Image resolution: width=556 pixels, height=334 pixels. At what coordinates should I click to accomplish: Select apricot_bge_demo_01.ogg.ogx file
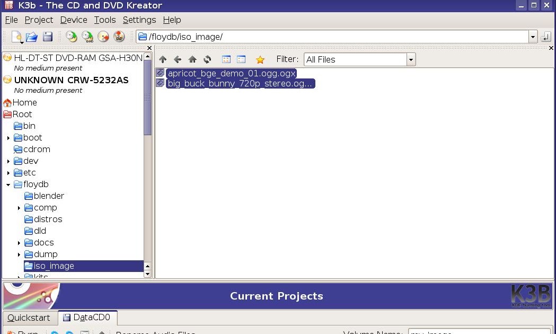232,73
